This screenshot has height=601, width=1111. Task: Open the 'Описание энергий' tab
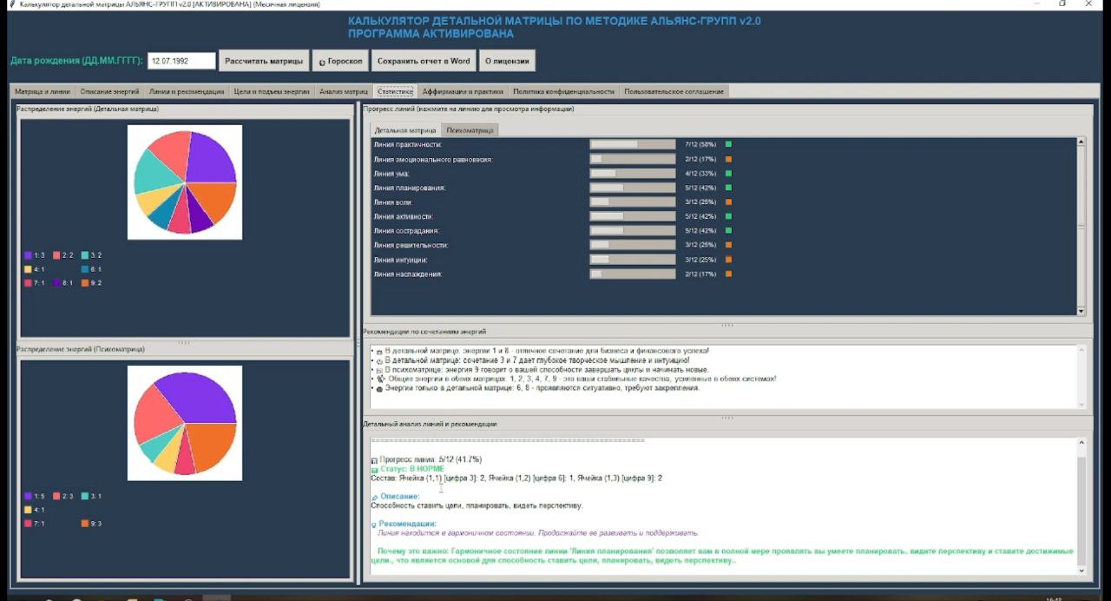tap(109, 91)
